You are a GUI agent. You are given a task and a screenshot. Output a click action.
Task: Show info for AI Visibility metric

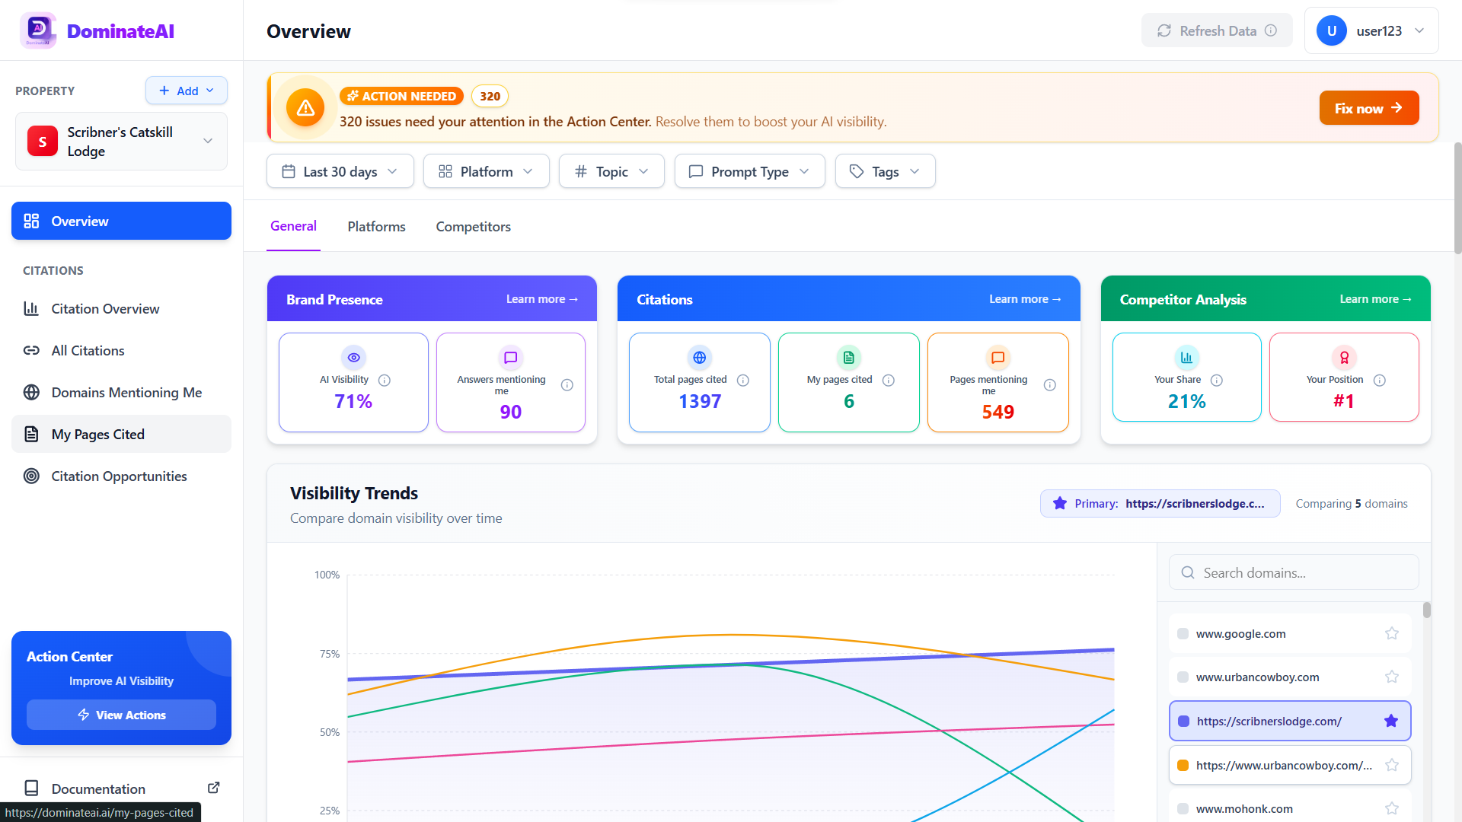[385, 380]
